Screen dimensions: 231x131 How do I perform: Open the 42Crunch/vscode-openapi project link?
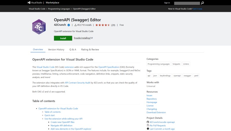(162, 122)
